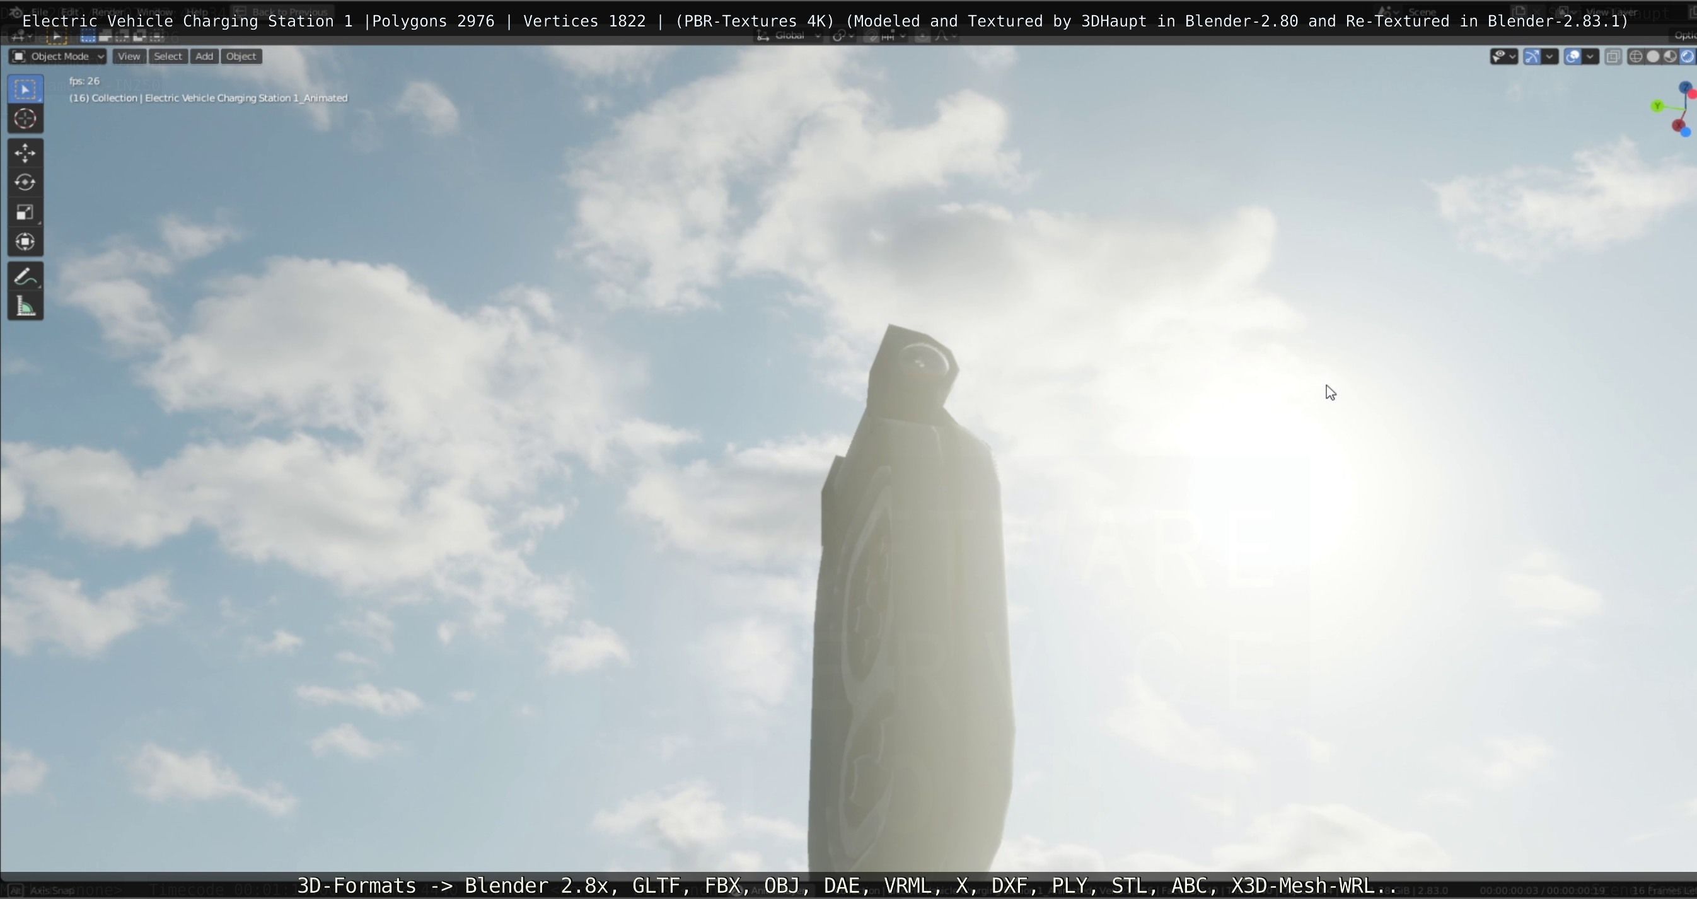This screenshot has width=1697, height=899.
Task: Select the Annotate pencil tool
Action: point(25,277)
